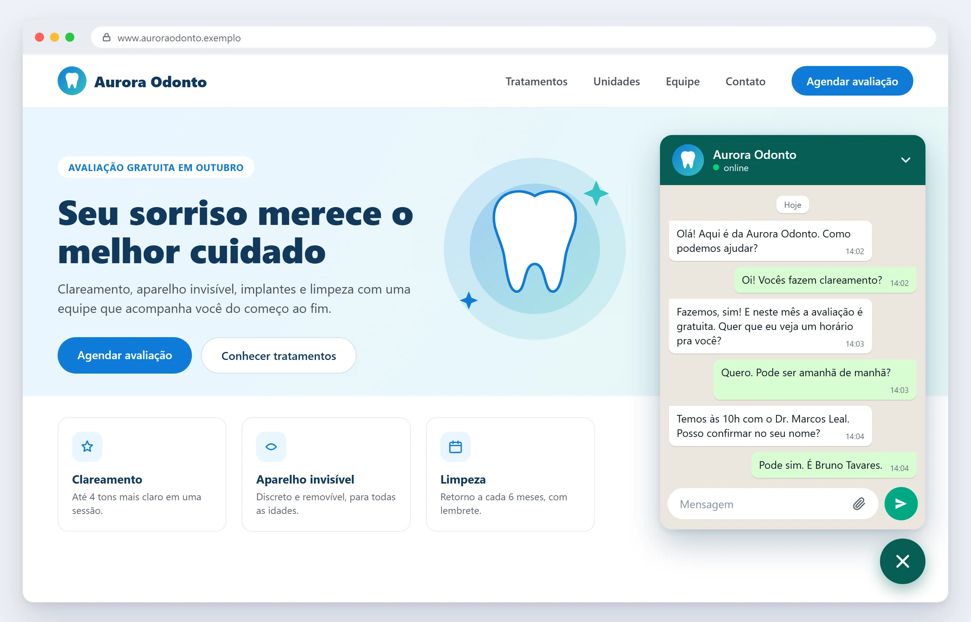Screen dimensions: 971x622
Task: Open the Tratamentos menu item
Action: click(x=536, y=81)
